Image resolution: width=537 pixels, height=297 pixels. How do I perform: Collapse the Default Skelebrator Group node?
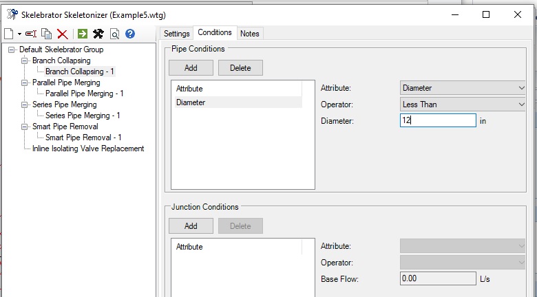(x=11, y=49)
